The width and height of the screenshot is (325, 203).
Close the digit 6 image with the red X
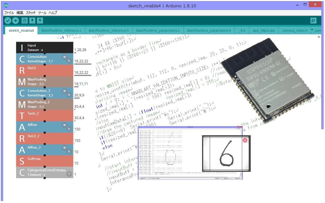[245, 140]
